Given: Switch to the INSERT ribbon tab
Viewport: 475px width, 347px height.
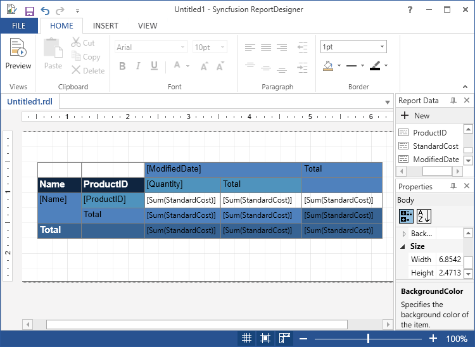Looking at the screenshot, I should (105, 26).
